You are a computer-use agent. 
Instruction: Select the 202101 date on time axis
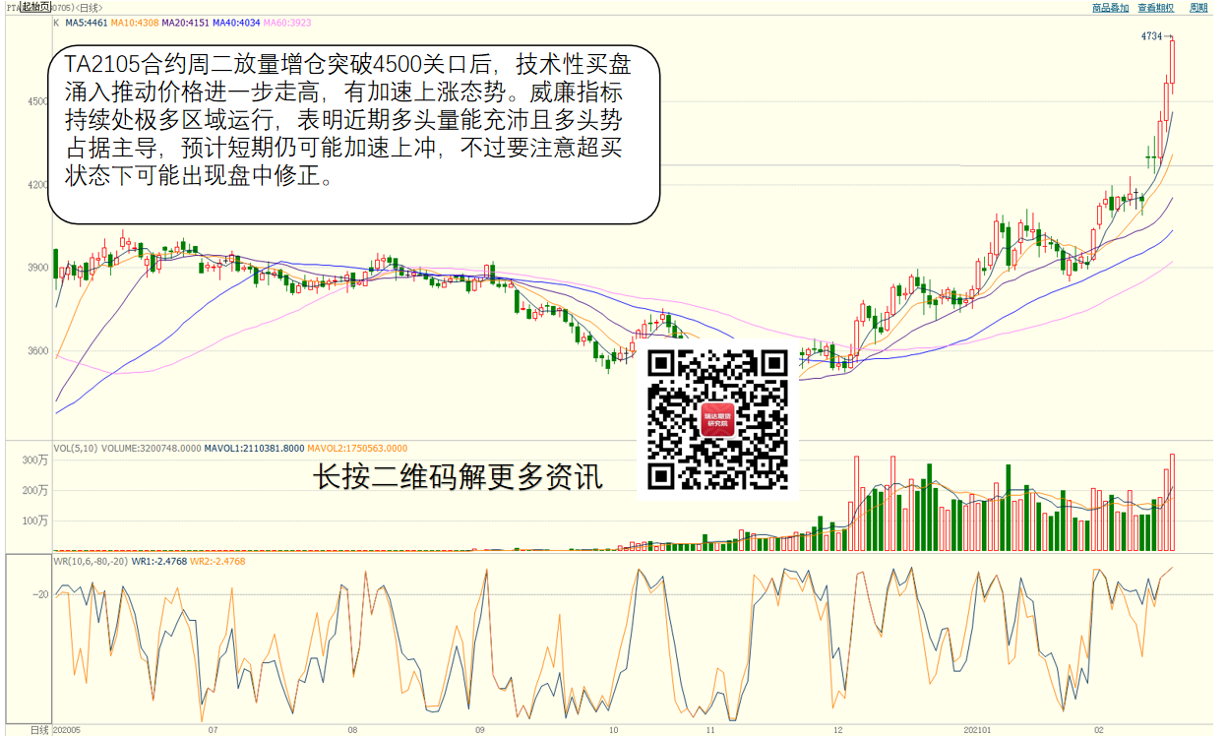(978, 730)
